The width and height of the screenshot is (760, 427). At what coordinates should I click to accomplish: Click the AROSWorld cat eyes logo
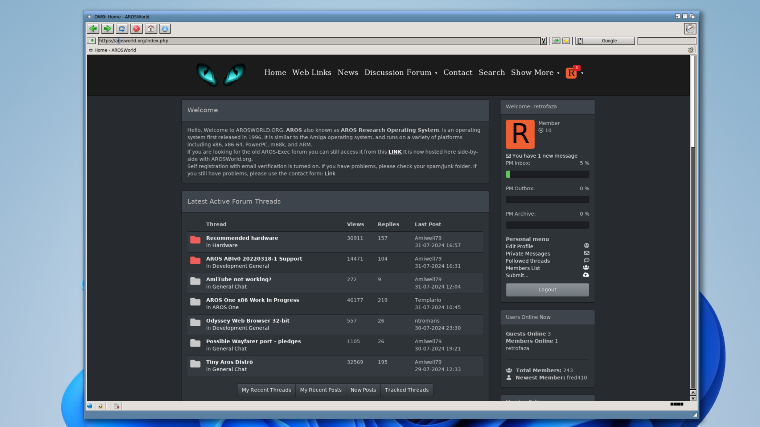pyautogui.click(x=221, y=74)
